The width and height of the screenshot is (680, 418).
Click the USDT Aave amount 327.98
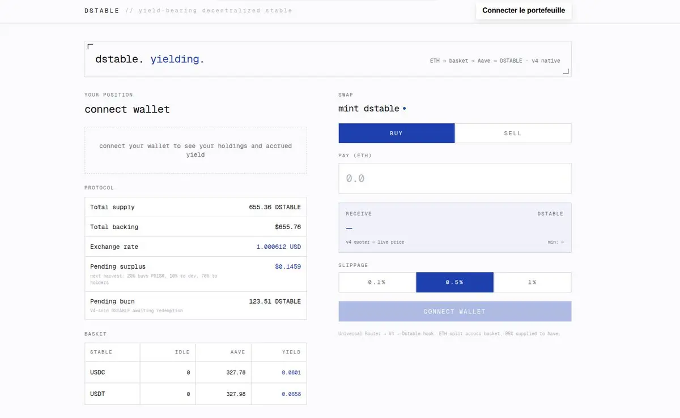235,394
